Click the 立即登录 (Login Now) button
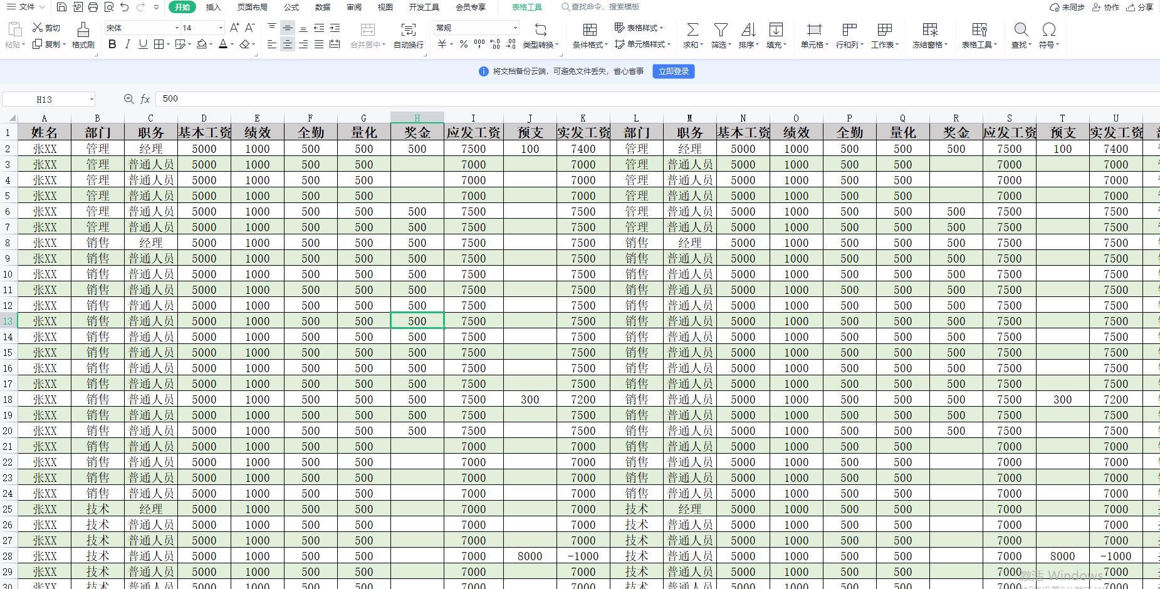The image size is (1160, 589). pos(673,71)
